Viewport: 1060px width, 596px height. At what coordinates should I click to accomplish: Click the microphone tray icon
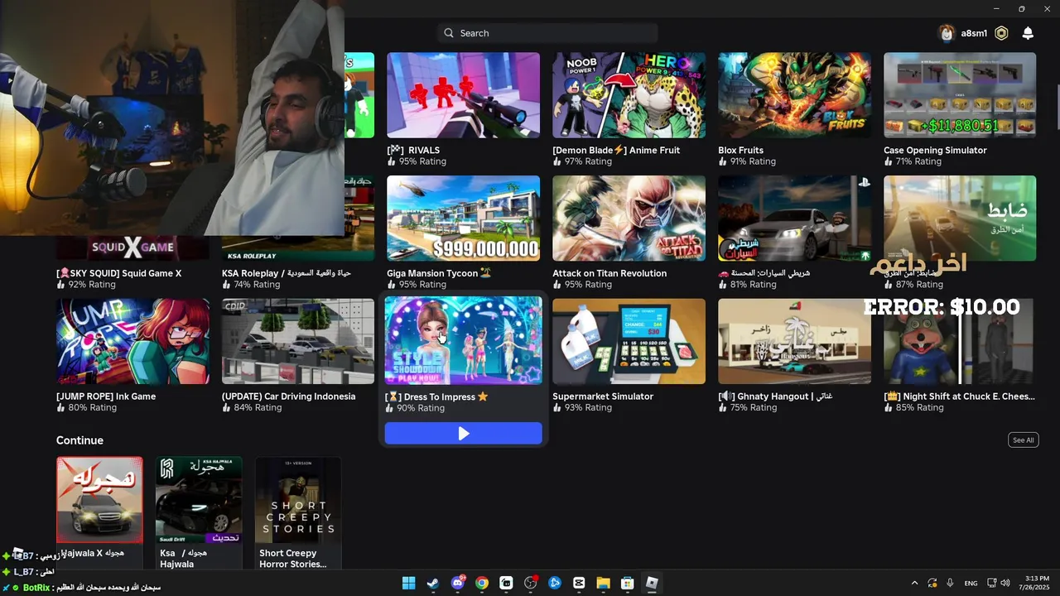[x=950, y=583]
